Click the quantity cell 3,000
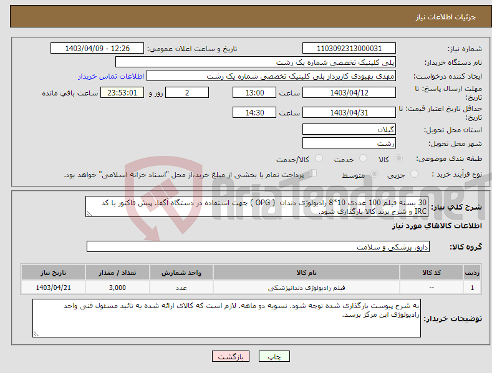Screen dimensions: 492x373 [117, 288]
